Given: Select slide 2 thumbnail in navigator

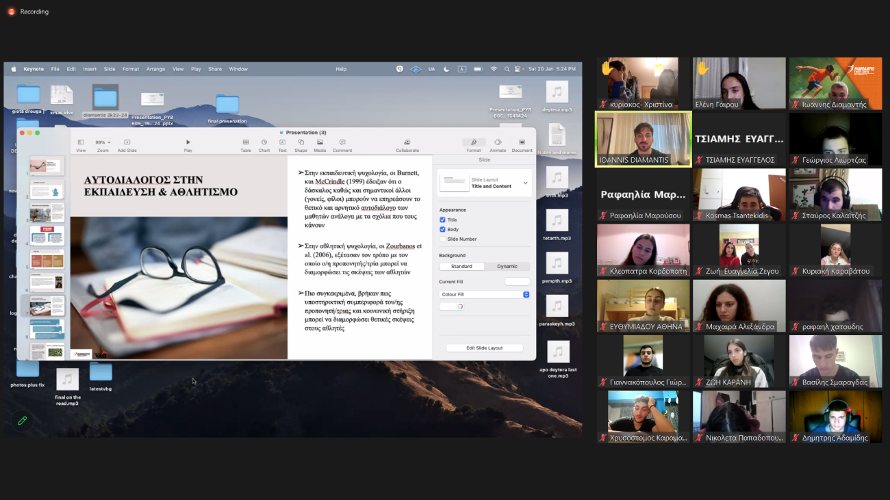Looking at the screenshot, I should point(47,189).
